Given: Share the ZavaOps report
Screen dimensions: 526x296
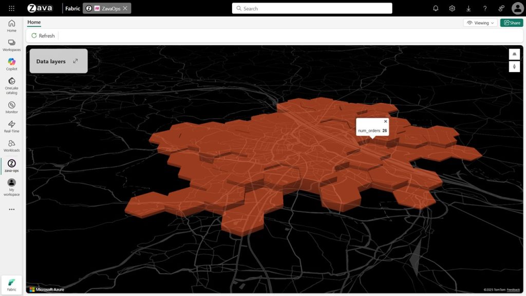Looking at the screenshot, I should [511, 23].
